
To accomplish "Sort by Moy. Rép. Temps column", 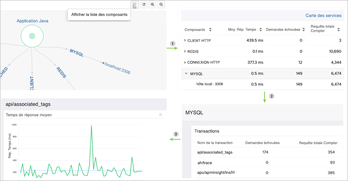I will [260, 30].
